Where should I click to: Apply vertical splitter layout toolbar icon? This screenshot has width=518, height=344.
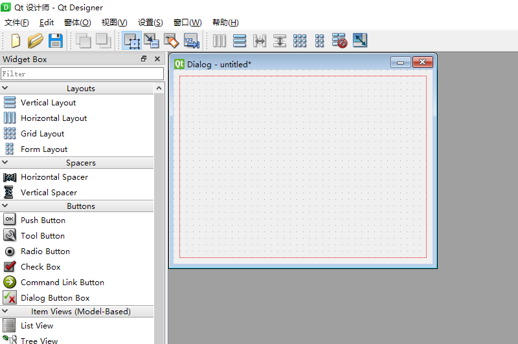pyautogui.click(x=280, y=41)
